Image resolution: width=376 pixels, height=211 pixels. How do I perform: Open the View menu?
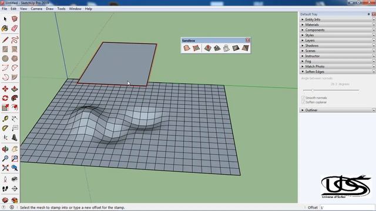point(23,9)
